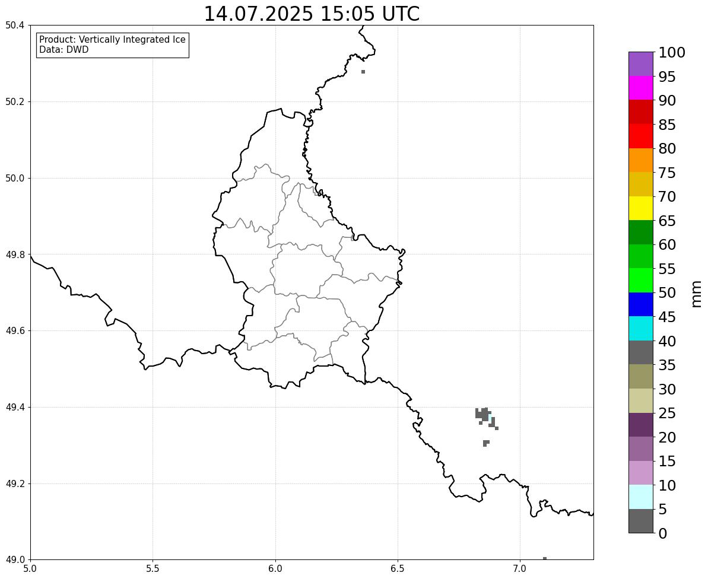708x579 pixels.
Task: Click the 49.6 latitude tick label
Action: (x=14, y=331)
